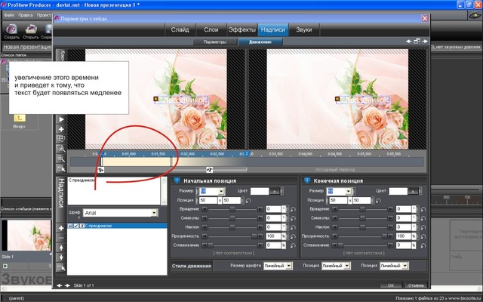Screen dimensions: 483x302
Task: Click Прозрачность value field in Начальная позиция
Action: [273, 236]
